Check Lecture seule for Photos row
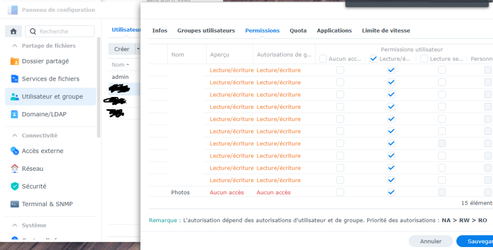This screenshot has width=493, height=250. click(x=442, y=192)
